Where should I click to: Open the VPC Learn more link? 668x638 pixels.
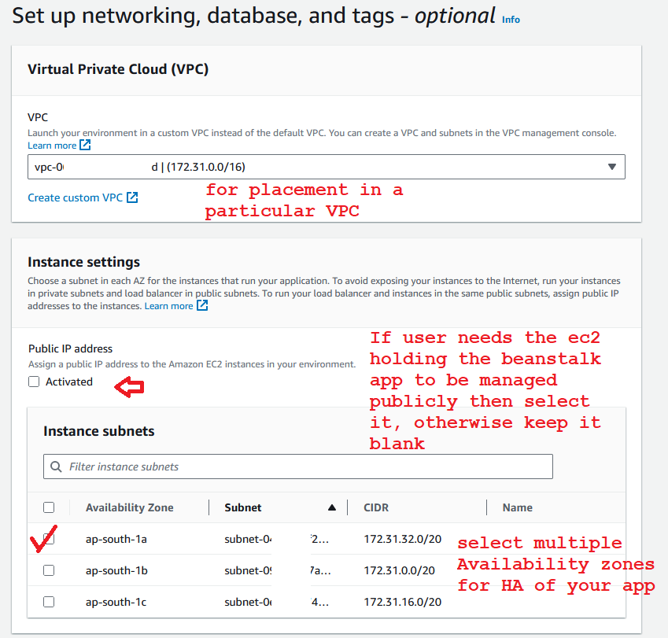coord(52,146)
